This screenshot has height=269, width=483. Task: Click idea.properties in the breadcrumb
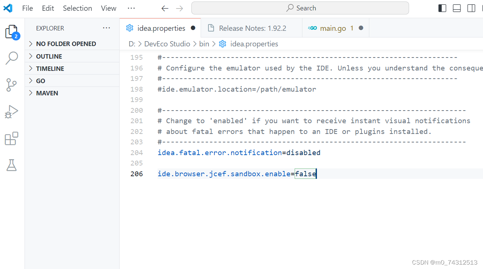tap(254, 44)
